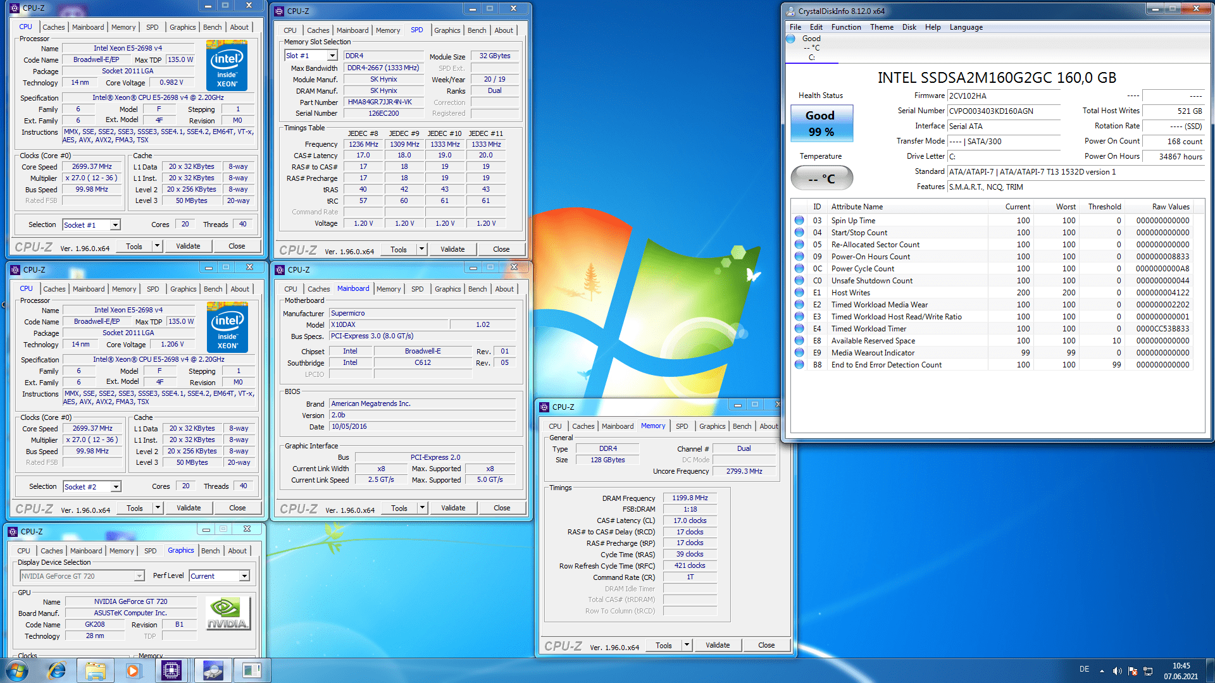
Task: Click the Good disk status indicator circle
Action: (x=790, y=39)
